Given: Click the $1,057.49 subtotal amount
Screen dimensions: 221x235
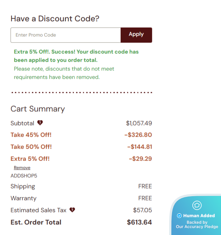Looking at the screenshot, I should tap(139, 123).
